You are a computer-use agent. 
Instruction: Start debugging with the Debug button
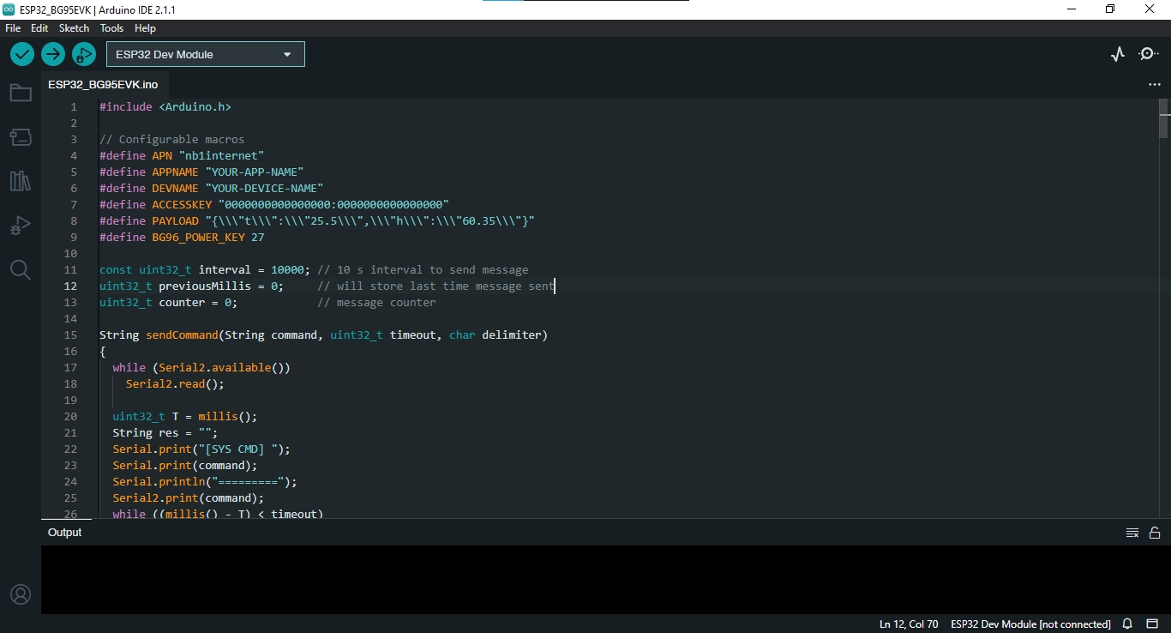(83, 54)
